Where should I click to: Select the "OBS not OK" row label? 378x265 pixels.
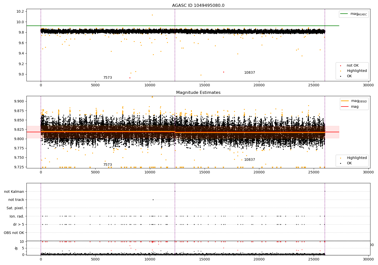[14, 233]
